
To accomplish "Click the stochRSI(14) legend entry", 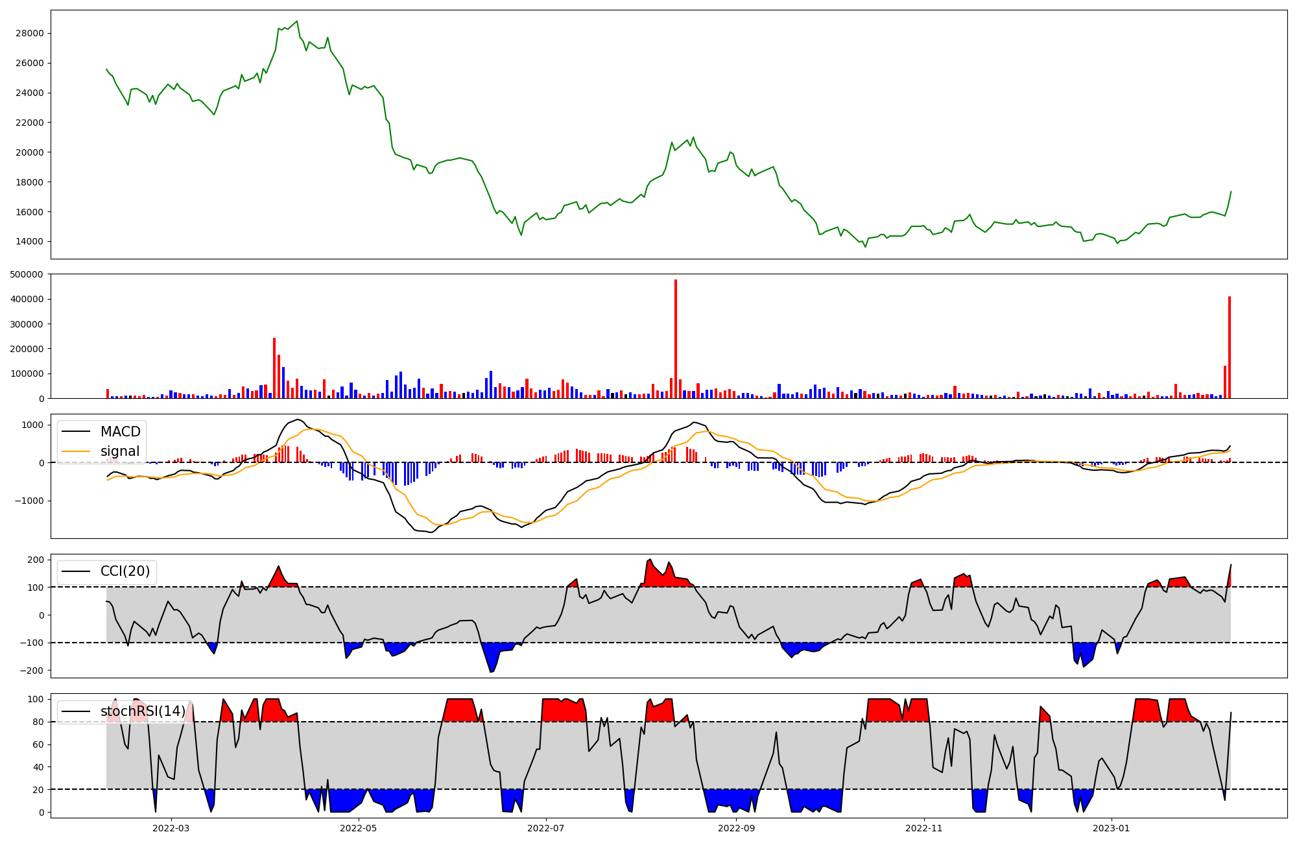I will tap(143, 711).
